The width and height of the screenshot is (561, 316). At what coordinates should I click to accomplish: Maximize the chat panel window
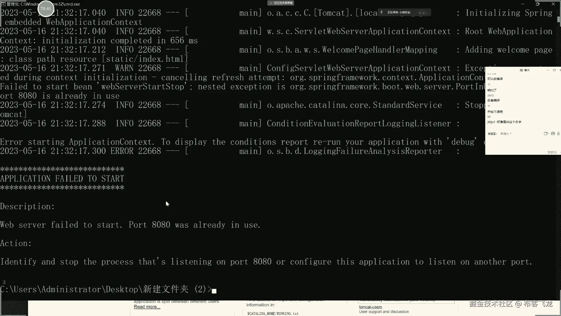click(x=554, y=70)
